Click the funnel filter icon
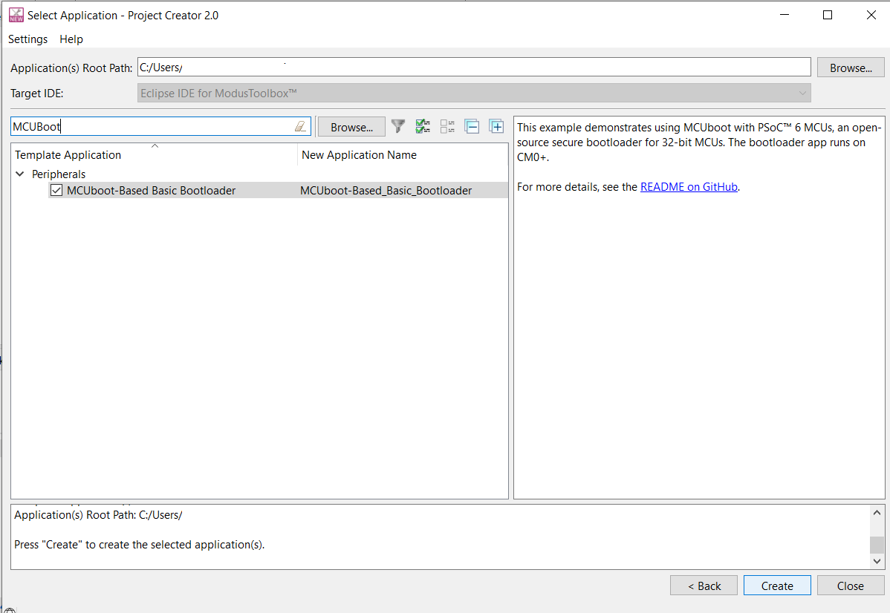 pos(398,126)
